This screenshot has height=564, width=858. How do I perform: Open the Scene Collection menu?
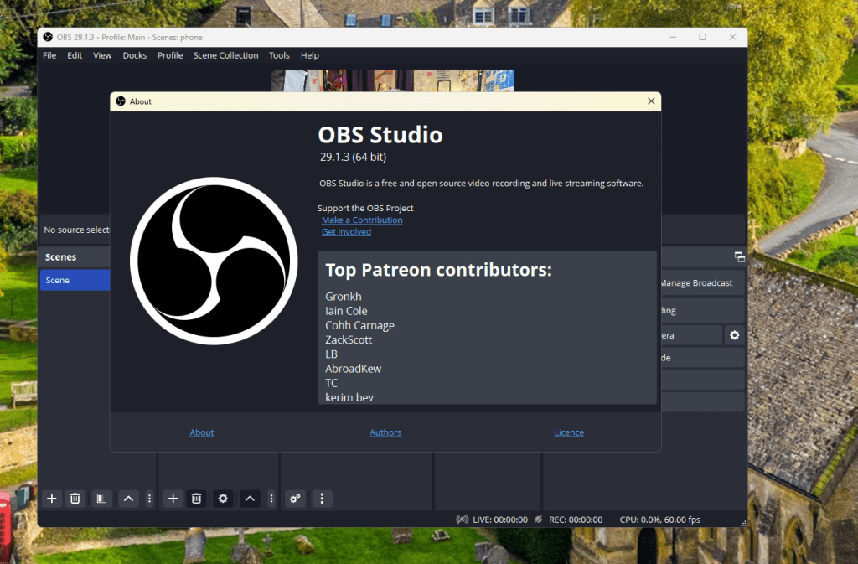[x=225, y=55]
